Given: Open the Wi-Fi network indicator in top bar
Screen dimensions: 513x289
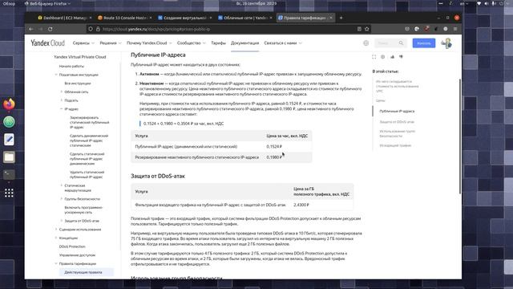Looking at the screenshot, I should [479, 3].
